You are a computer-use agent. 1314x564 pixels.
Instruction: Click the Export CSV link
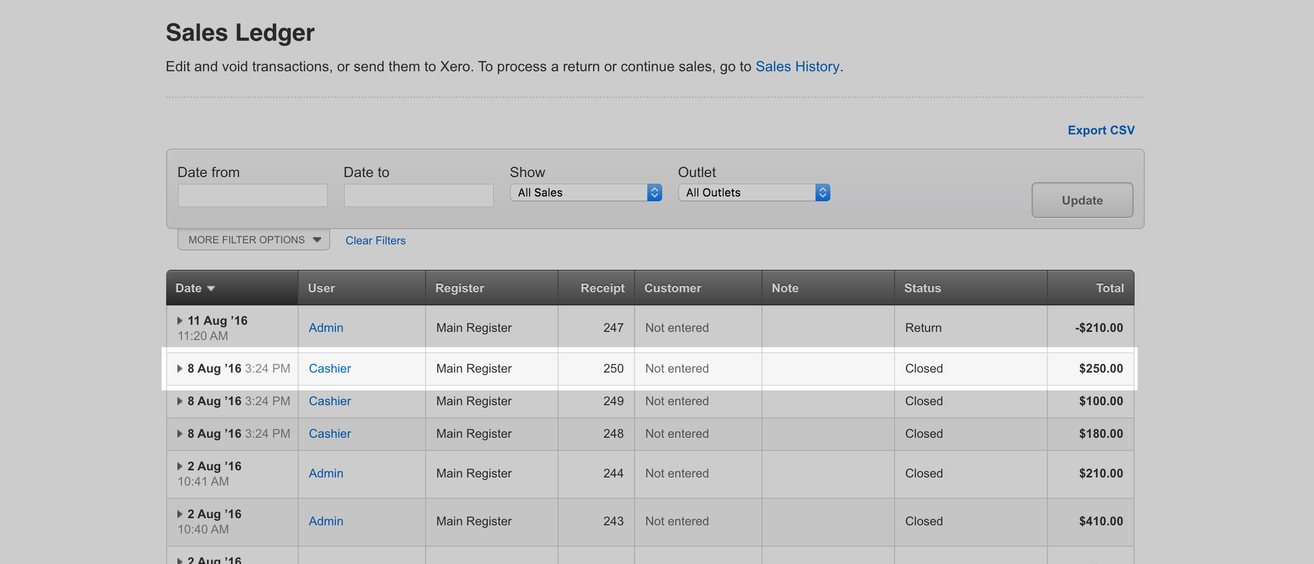click(x=1101, y=130)
